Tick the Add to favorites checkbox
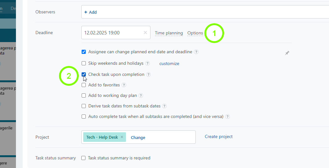 click(84, 85)
